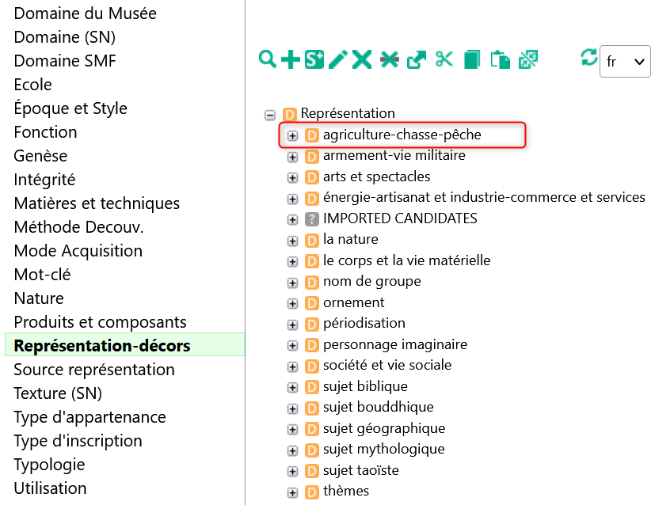This screenshot has width=655, height=505.
Task: Select Matières et techniques in list
Action: tap(97, 203)
